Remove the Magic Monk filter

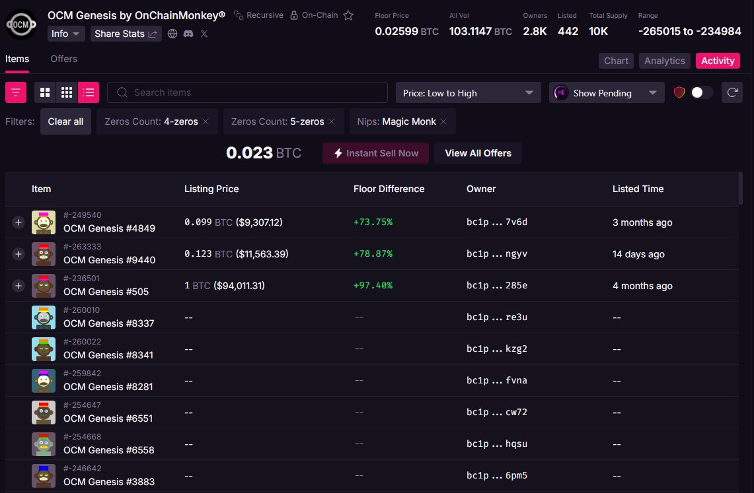point(444,121)
